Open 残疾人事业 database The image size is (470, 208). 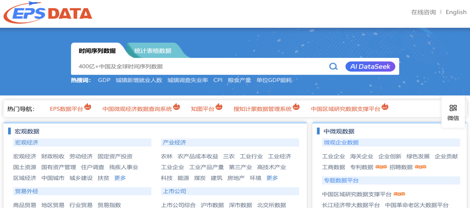pos(124,167)
